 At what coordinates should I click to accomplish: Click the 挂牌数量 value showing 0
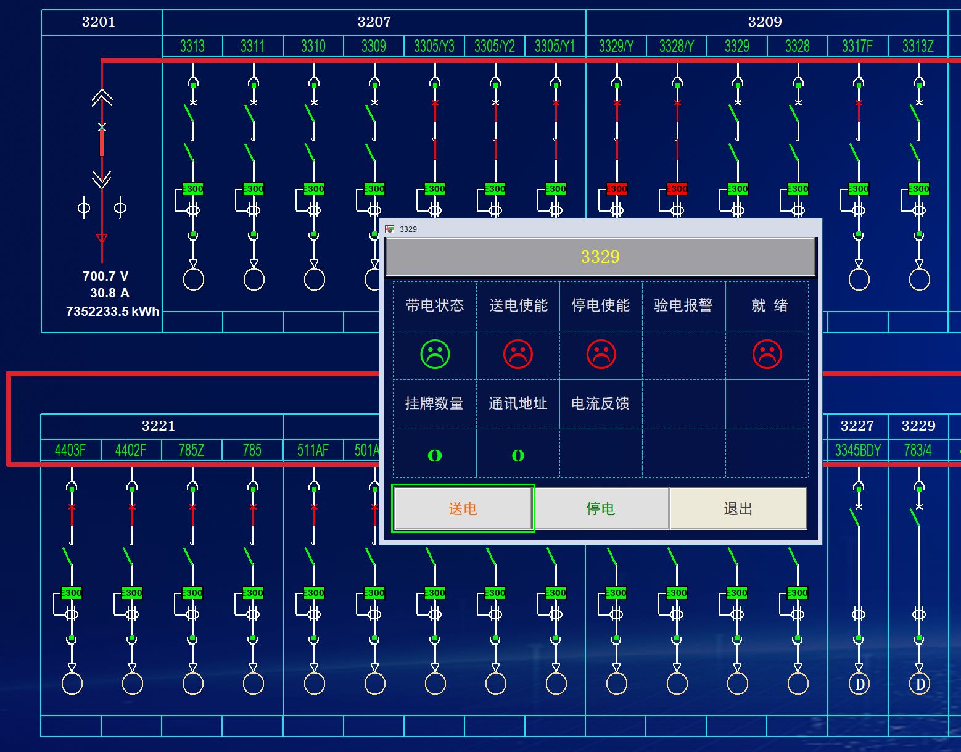434,455
